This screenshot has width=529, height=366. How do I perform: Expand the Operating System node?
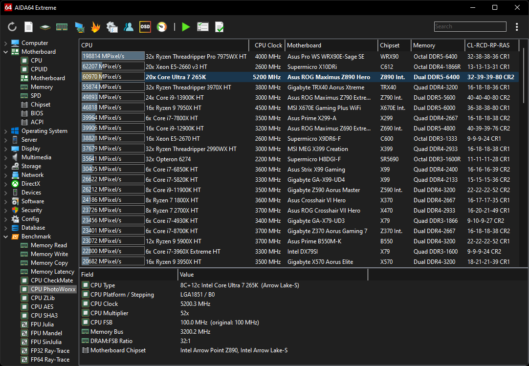(x=6, y=131)
